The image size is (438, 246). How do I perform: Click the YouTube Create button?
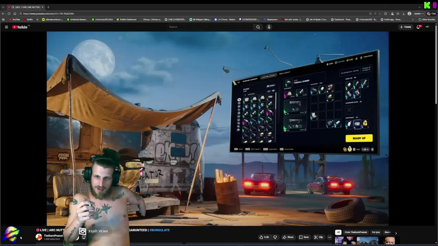coord(405,27)
